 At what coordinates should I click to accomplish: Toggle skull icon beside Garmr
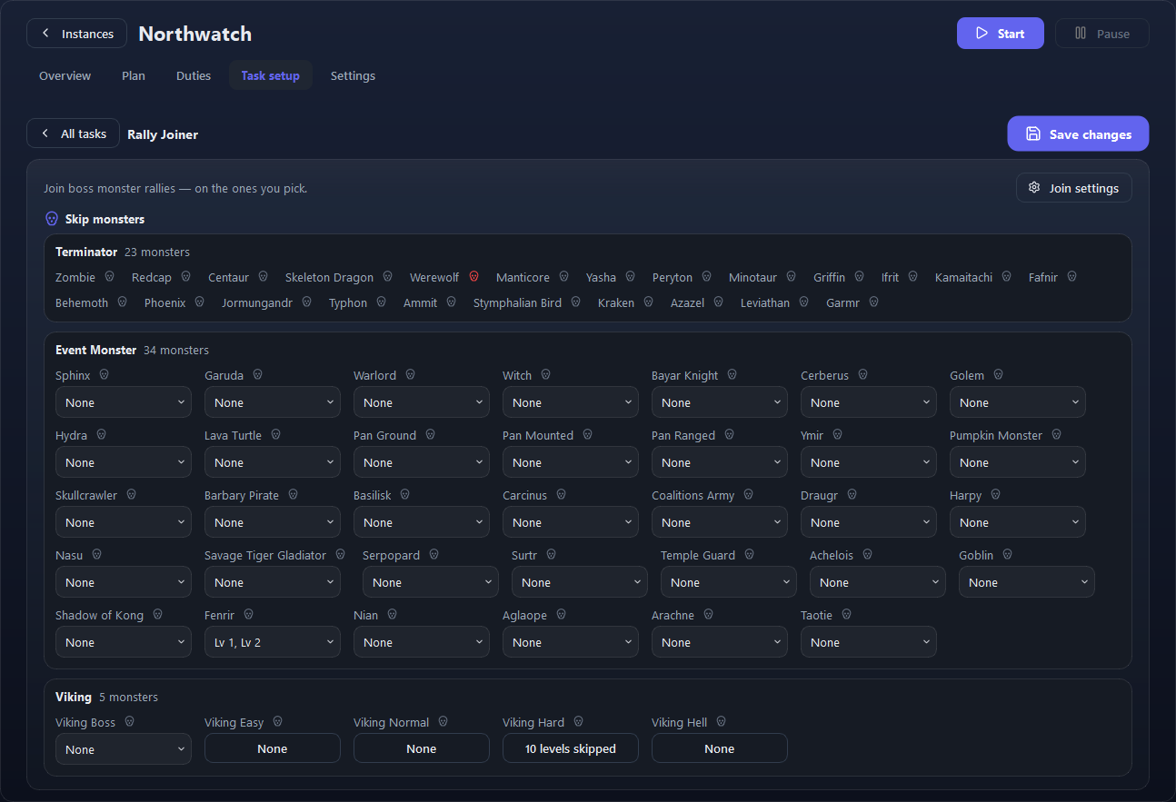tap(873, 302)
